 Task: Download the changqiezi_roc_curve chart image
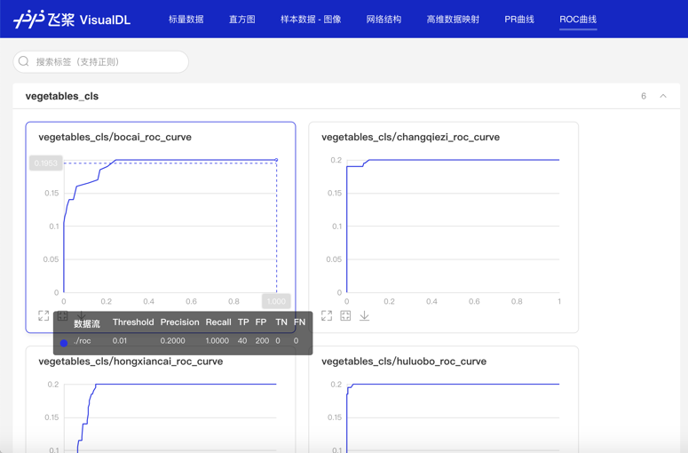(x=364, y=315)
